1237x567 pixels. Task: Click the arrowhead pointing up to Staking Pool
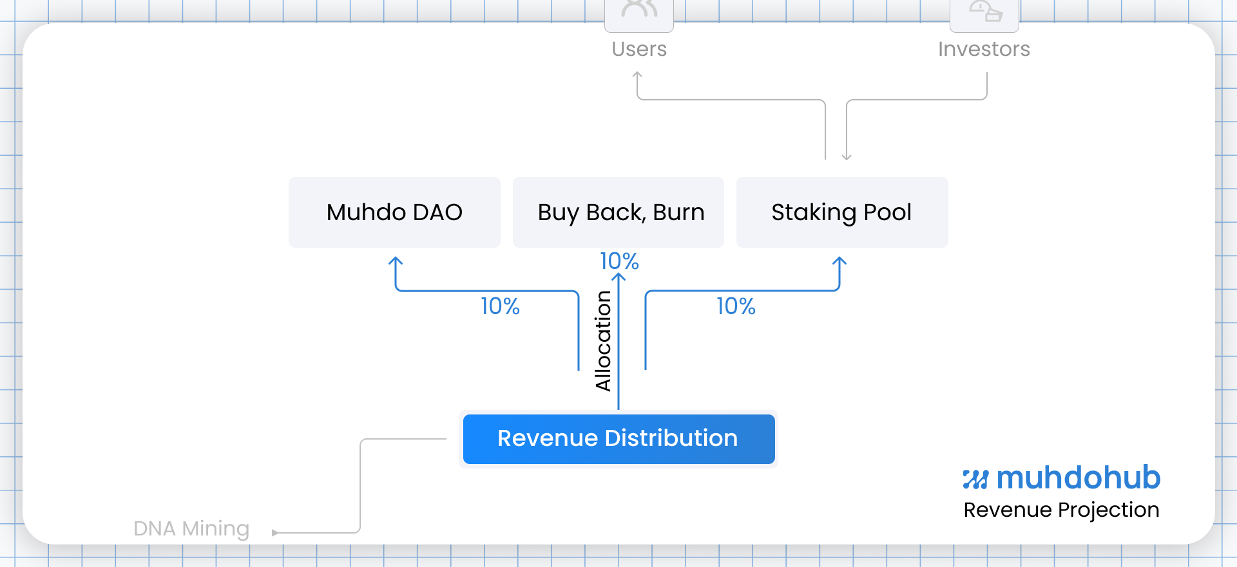tap(839, 261)
